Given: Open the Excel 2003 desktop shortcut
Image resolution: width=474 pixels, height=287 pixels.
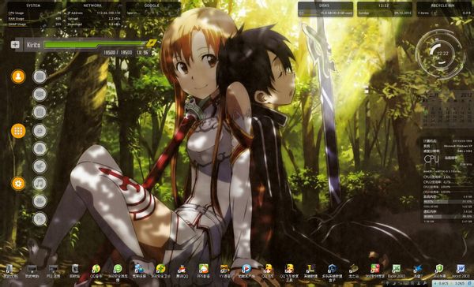Looking at the screenshot, I should coord(397,271).
